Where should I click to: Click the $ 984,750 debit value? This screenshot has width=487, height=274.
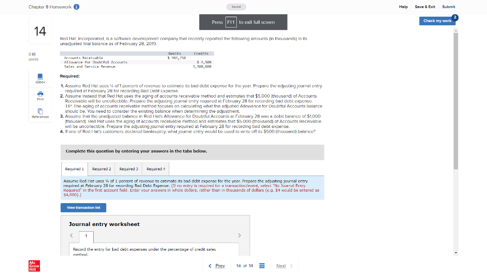177,58
